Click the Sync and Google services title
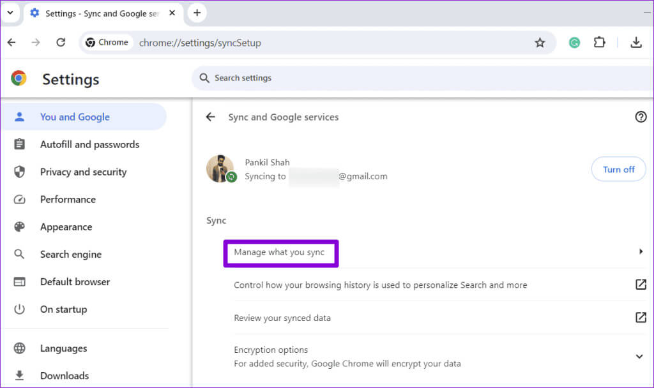Image resolution: width=654 pixels, height=388 pixels. (283, 117)
